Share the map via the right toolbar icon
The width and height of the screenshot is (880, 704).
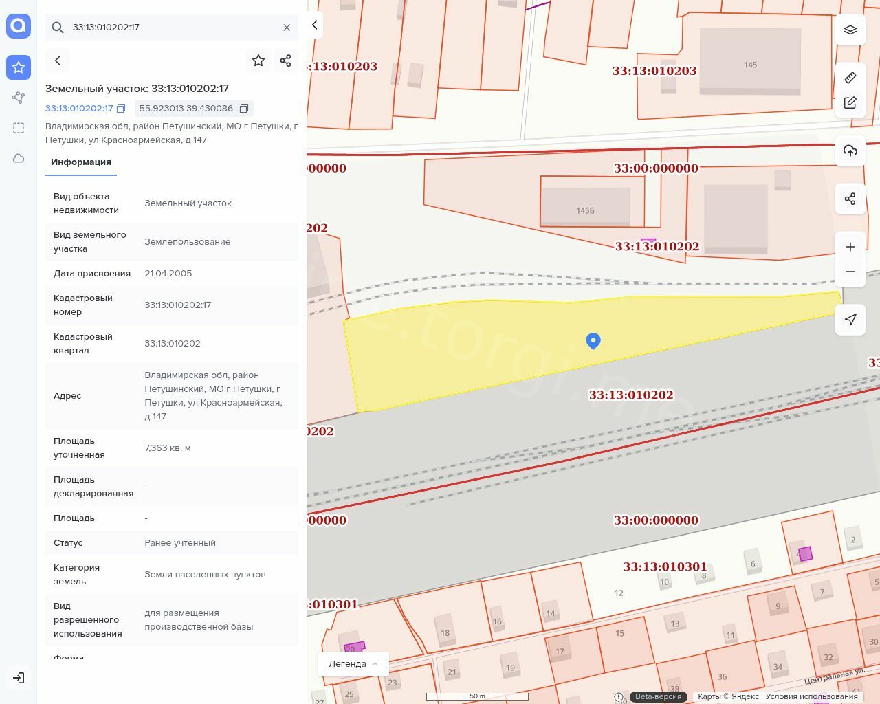point(850,199)
